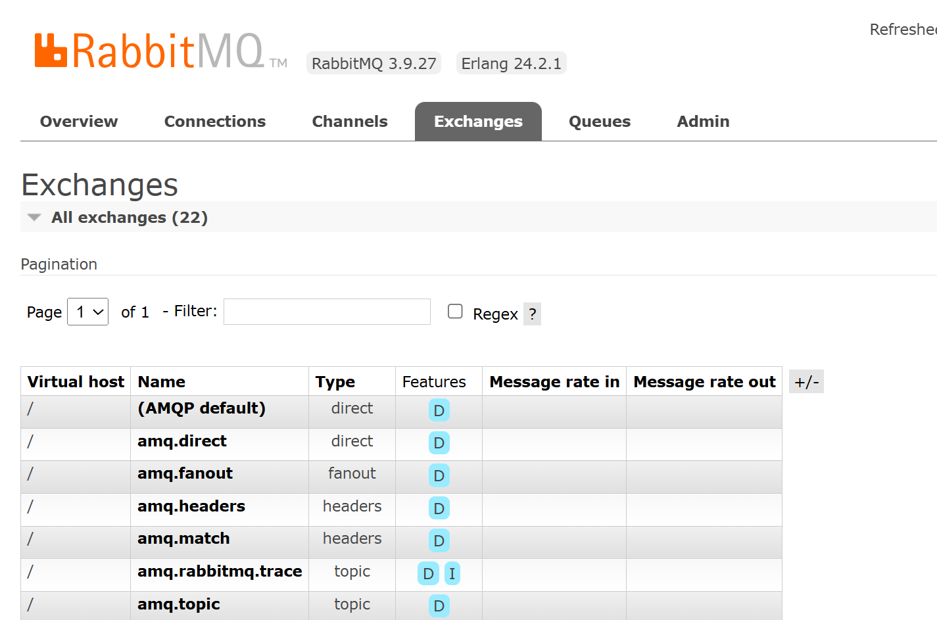Click the +/- columns toggle button
Screen dimensions: 937x620
pos(806,382)
